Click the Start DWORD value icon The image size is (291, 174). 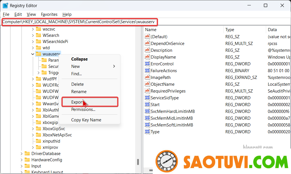click(x=147, y=104)
